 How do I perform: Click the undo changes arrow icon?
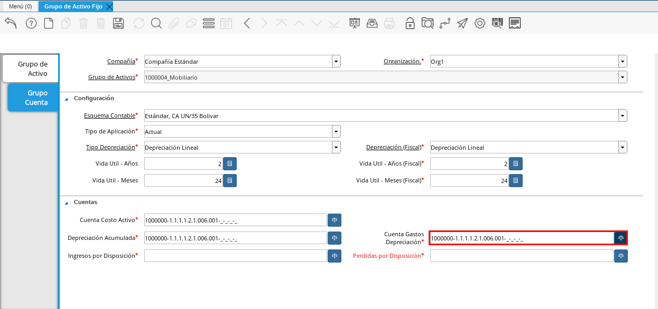(11, 23)
